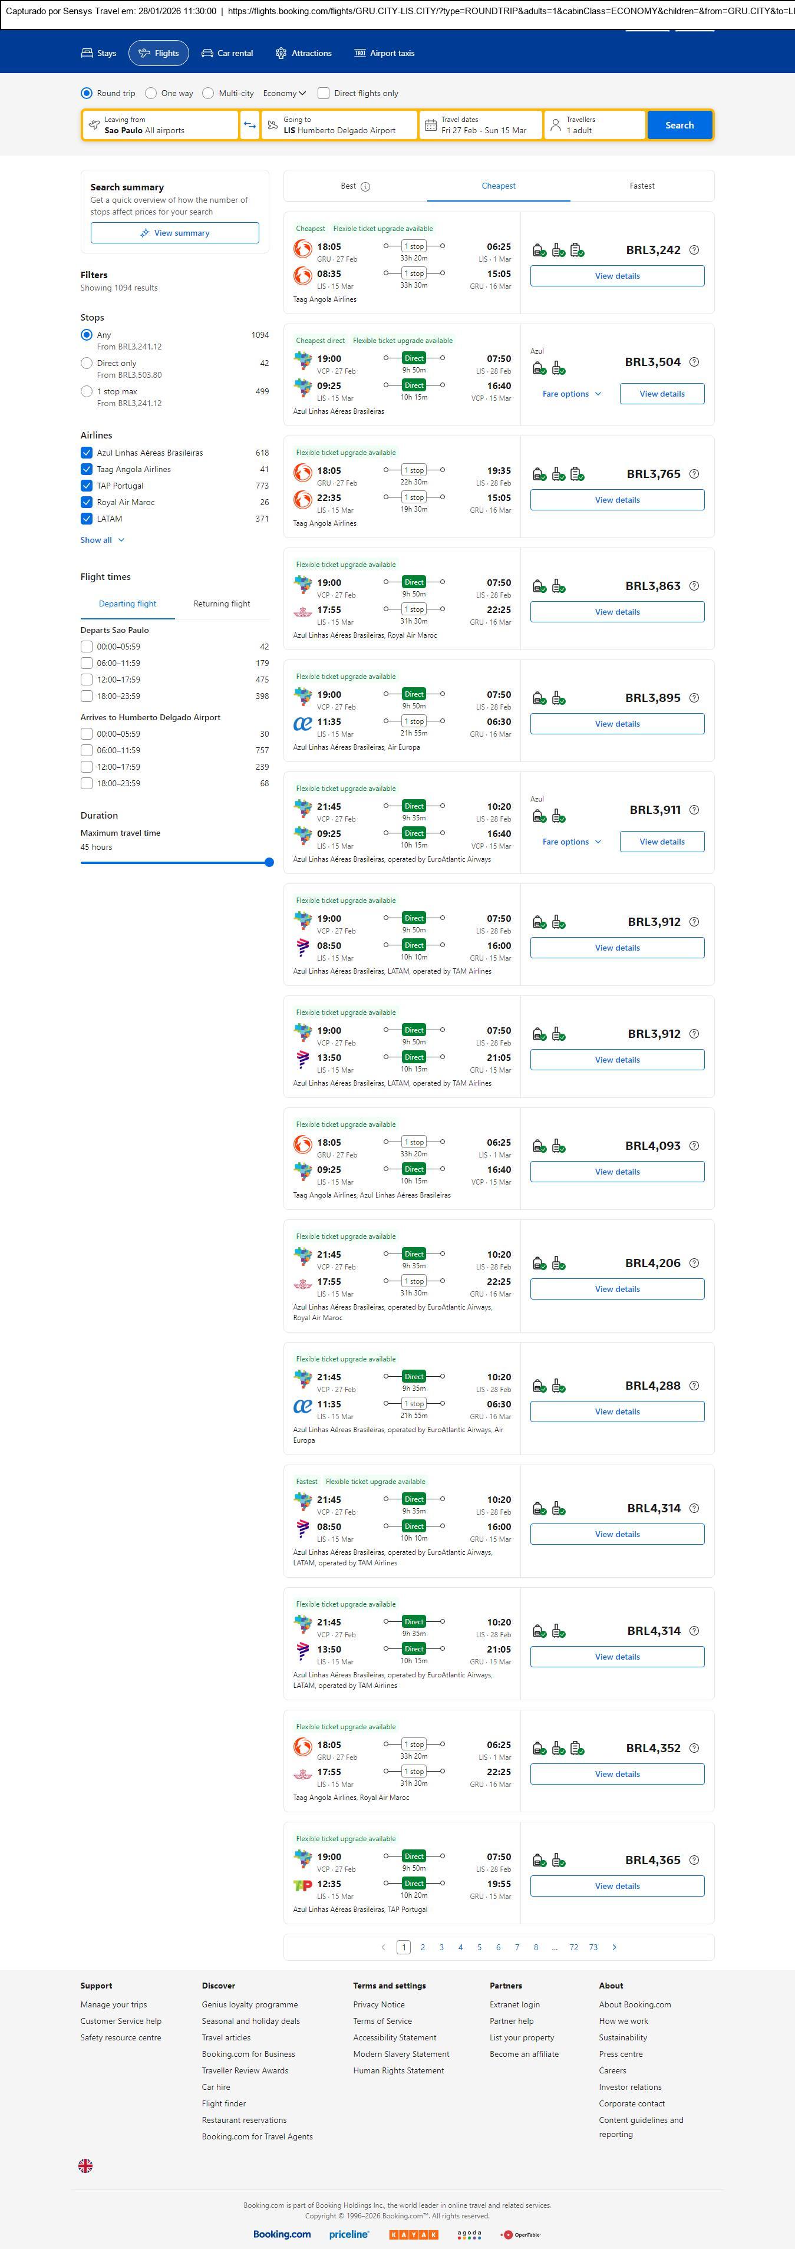Click the blue Search button

pos(679,125)
